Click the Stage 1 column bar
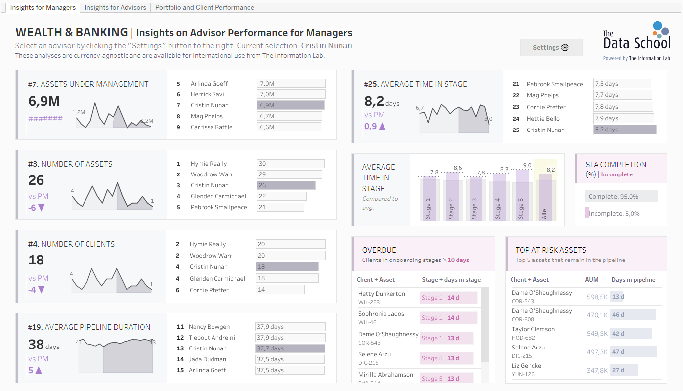Screen dimensions: 683x391 [429, 199]
